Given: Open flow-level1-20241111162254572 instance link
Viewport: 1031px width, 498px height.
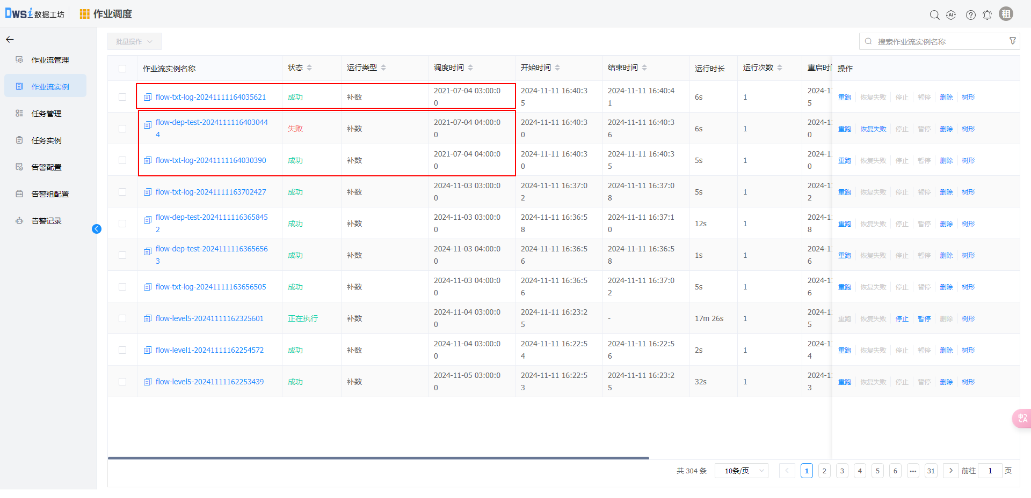Looking at the screenshot, I should (x=209, y=350).
